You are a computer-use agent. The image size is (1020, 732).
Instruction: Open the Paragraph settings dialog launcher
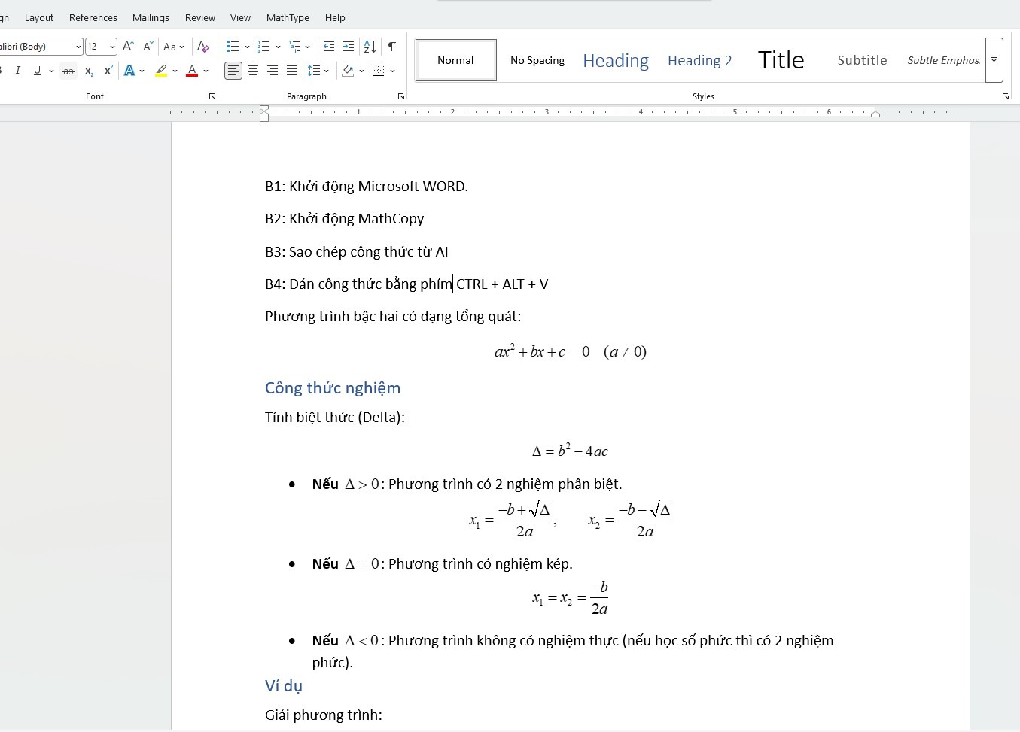tap(401, 96)
